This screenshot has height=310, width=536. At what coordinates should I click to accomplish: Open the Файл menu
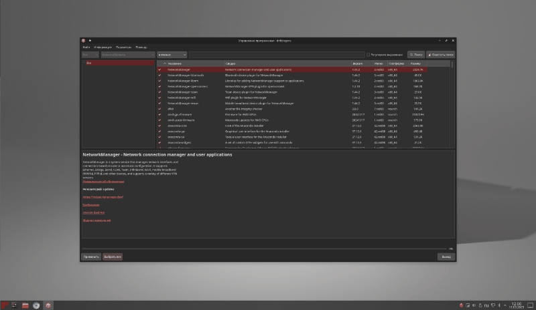pyautogui.click(x=86, y=47)
